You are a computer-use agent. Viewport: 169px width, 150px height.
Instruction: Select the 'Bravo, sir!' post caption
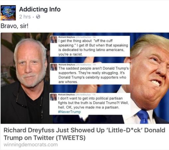coord(14,26)
